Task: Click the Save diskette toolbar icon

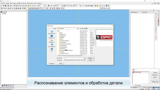Action: click(6, 6)
